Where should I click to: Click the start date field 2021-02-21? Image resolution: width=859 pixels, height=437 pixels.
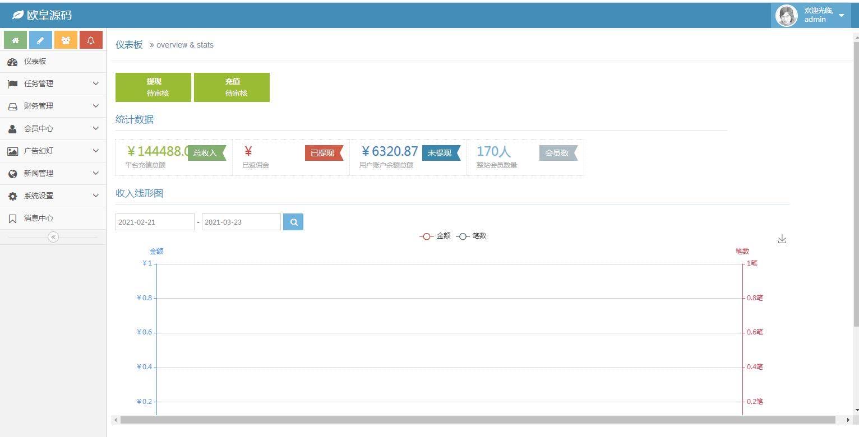155,222
